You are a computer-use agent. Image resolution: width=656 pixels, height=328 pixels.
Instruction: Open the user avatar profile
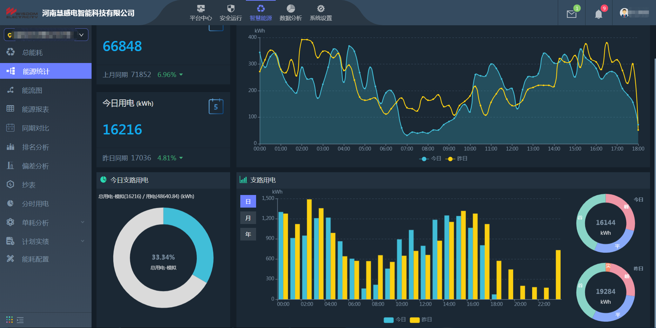pos(624,13)
